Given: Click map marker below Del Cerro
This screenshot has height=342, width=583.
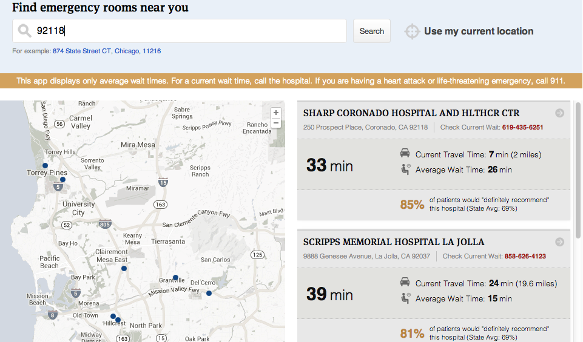Looking at the screenshot, I should [x=209, y=294].
